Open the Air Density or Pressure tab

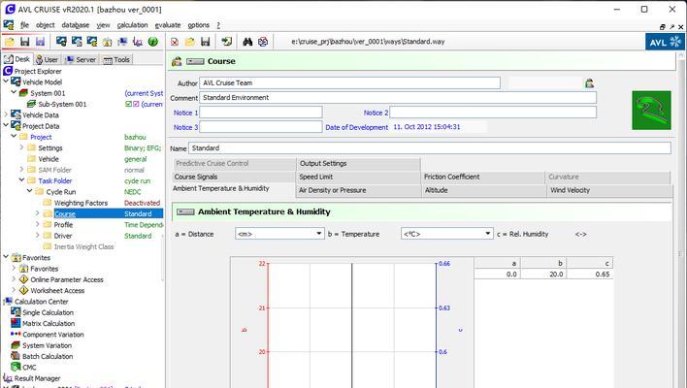coord(358,190)
